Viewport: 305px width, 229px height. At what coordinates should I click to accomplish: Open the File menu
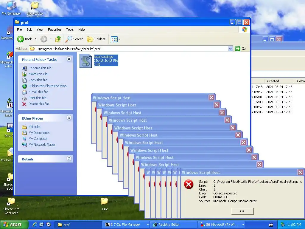[x=19, y=30]
